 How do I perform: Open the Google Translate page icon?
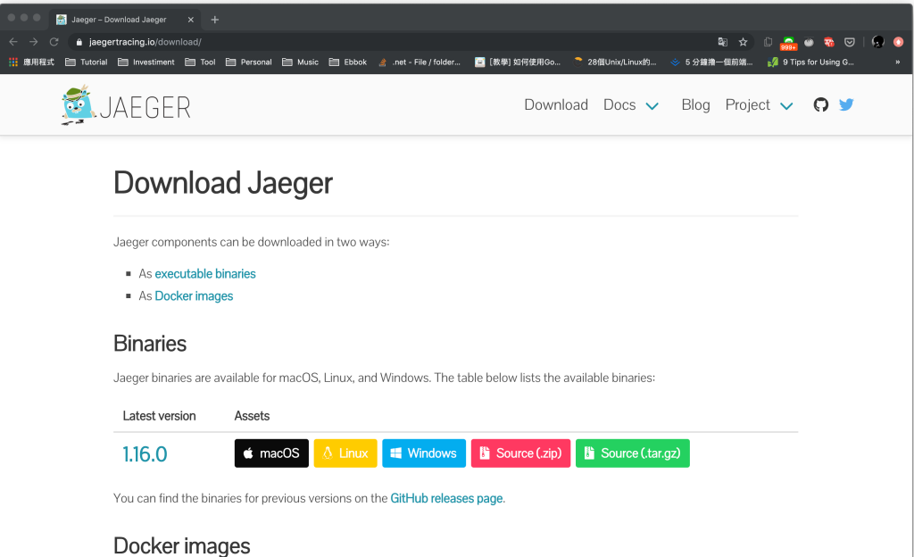coord(723,42)
